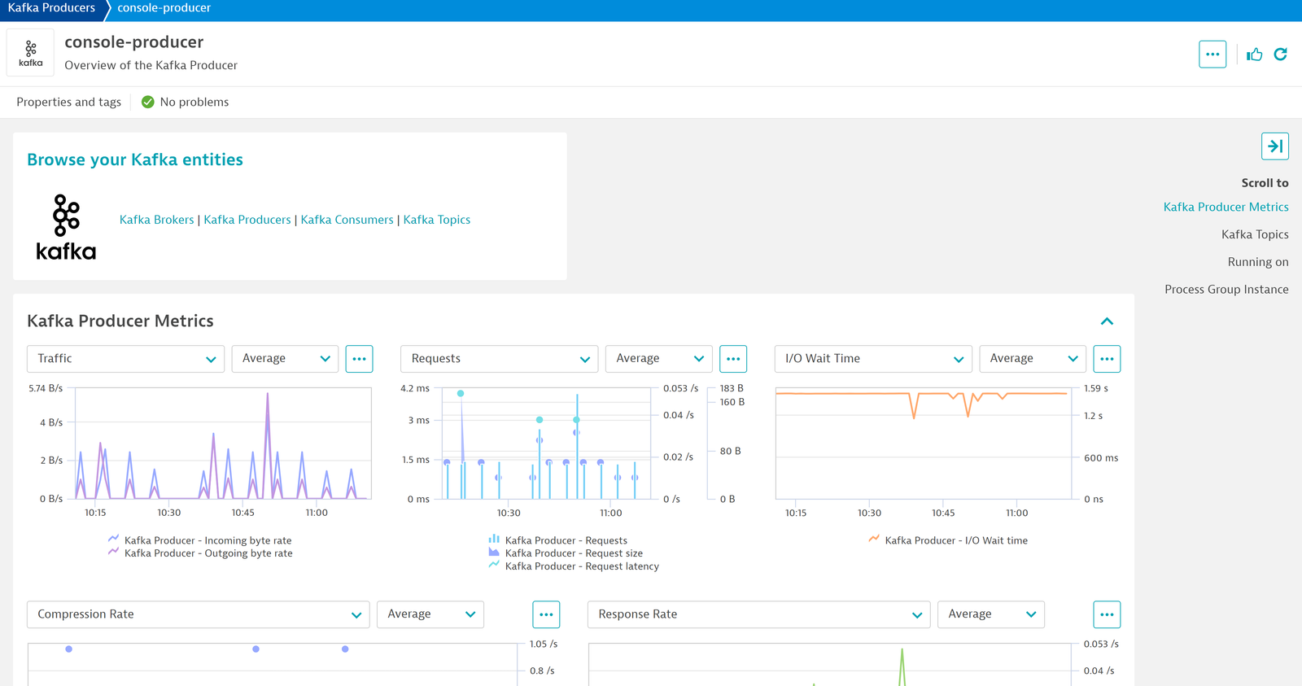Click the Kafka logo icon beside console-producer title

click(x=30, y=53)
